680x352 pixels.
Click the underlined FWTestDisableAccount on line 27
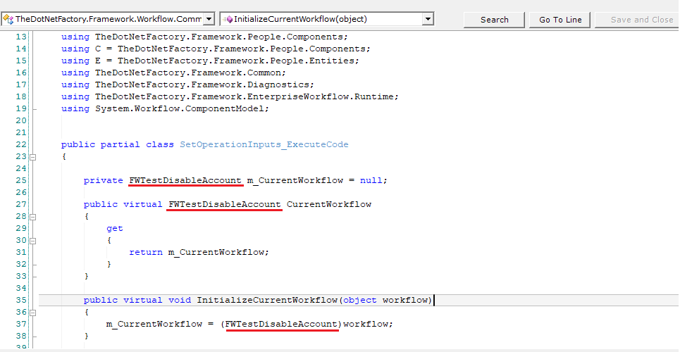click(225, 204)
